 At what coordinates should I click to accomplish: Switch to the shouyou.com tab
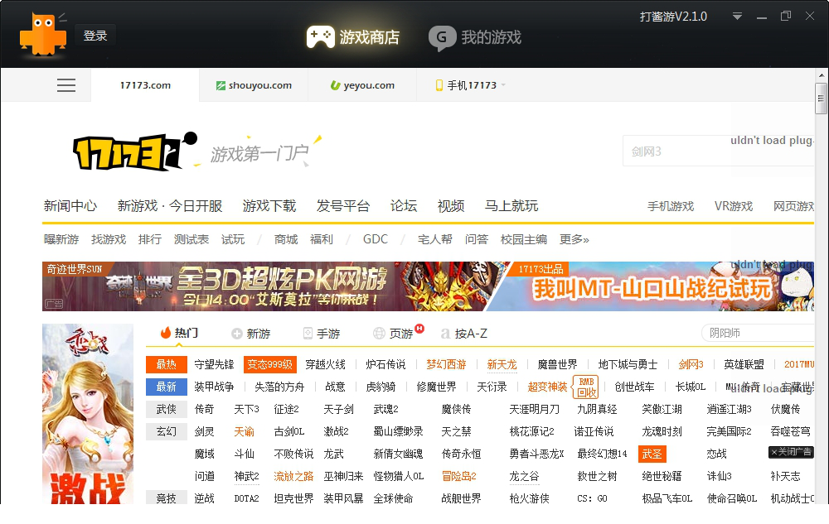coord(254,85)
